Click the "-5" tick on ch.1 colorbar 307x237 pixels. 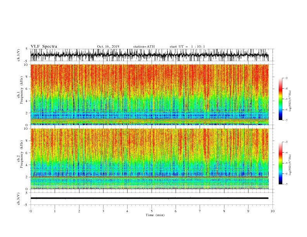tap(286, 99)
